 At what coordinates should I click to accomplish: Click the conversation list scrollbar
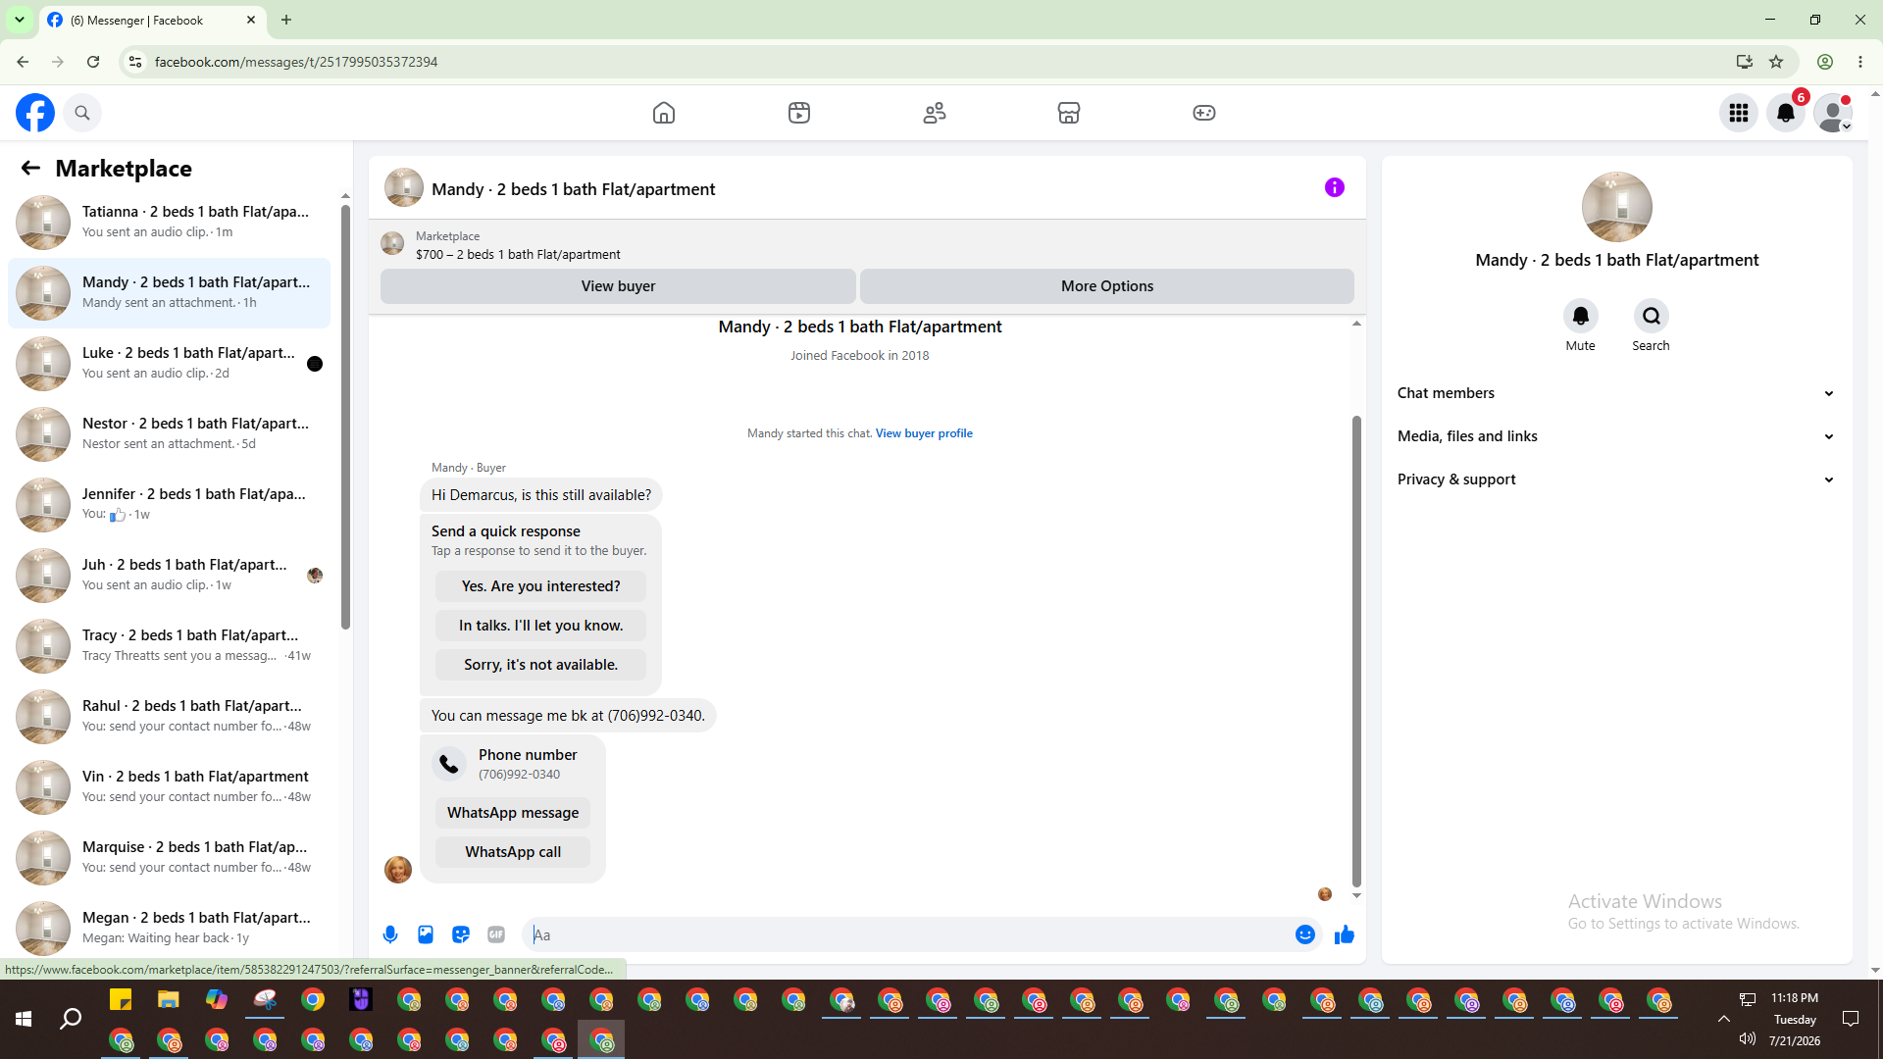345,417
